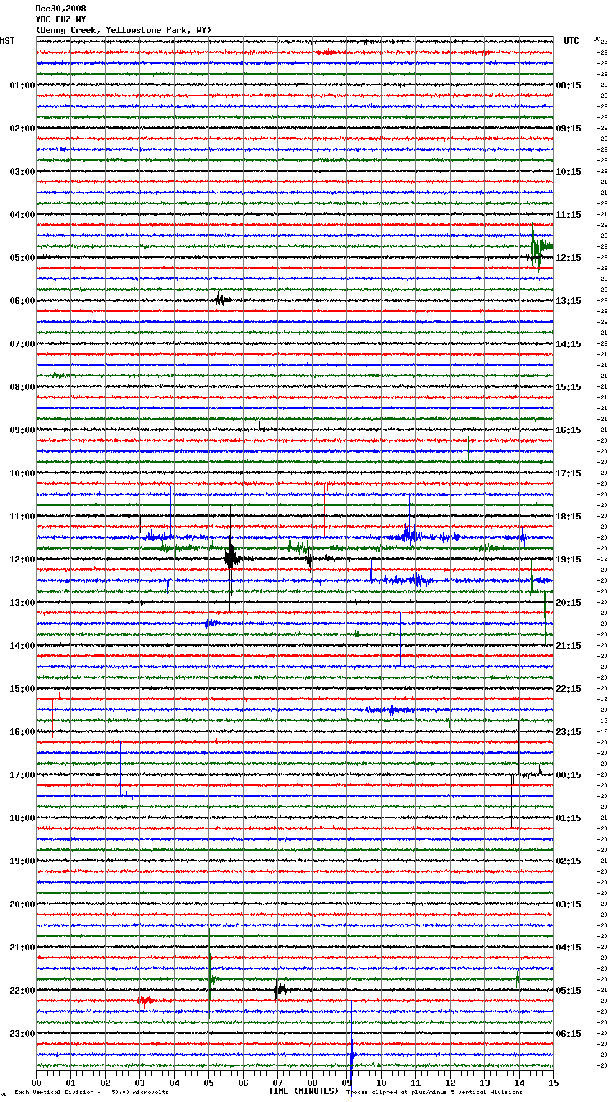Click the Each Vertical Division 50.00 microvolts note
The height and width of the screenshot is (1102, 611).
click(91, 1092)
